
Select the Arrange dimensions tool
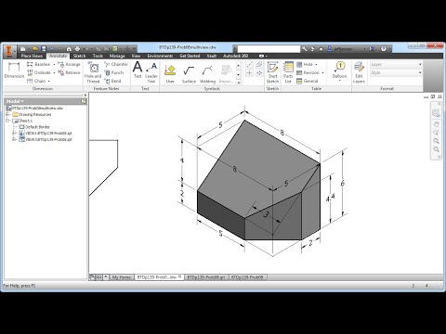tap(69, 64)
